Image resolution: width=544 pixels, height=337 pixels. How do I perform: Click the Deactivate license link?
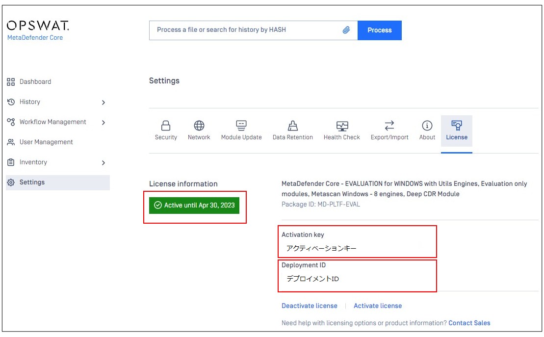coord(310,306)
